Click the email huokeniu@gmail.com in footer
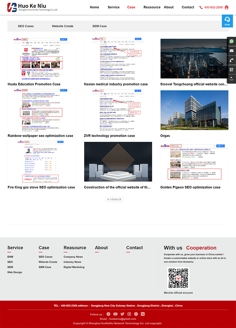 (x=123, y=319)
